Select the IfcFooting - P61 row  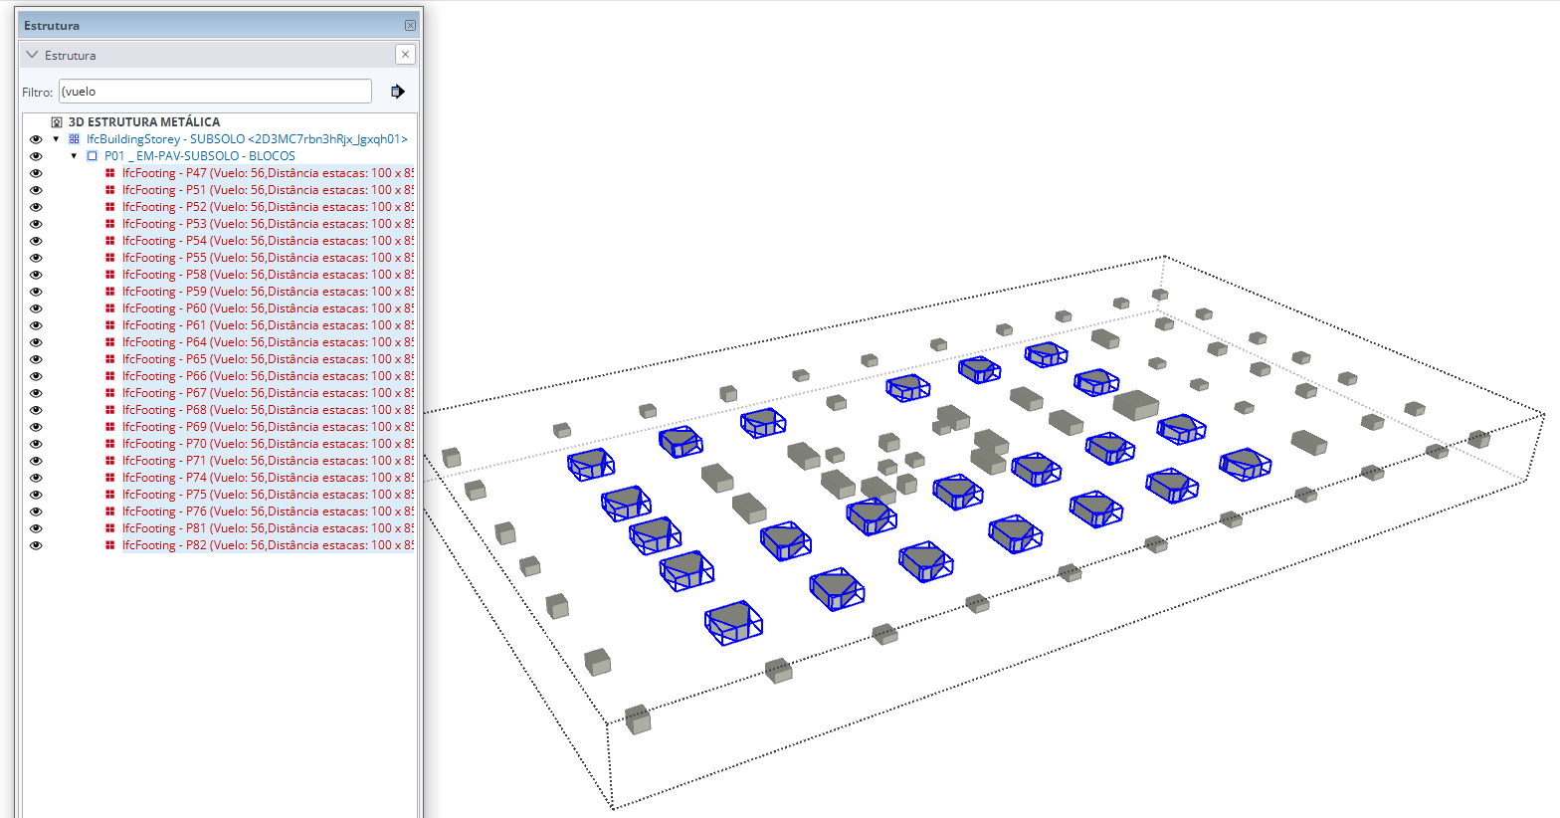click(x=268, y=325)
